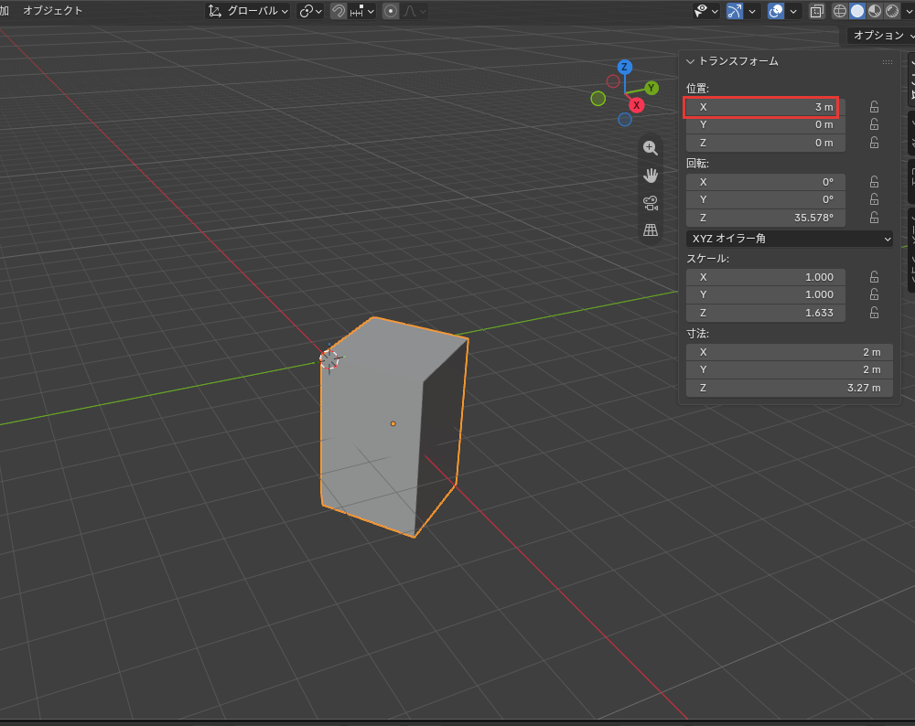Open the gizmo settings dropdown arrow
Image resolution: width=915 pixels, height=726 pixels.
pos(752,11)
